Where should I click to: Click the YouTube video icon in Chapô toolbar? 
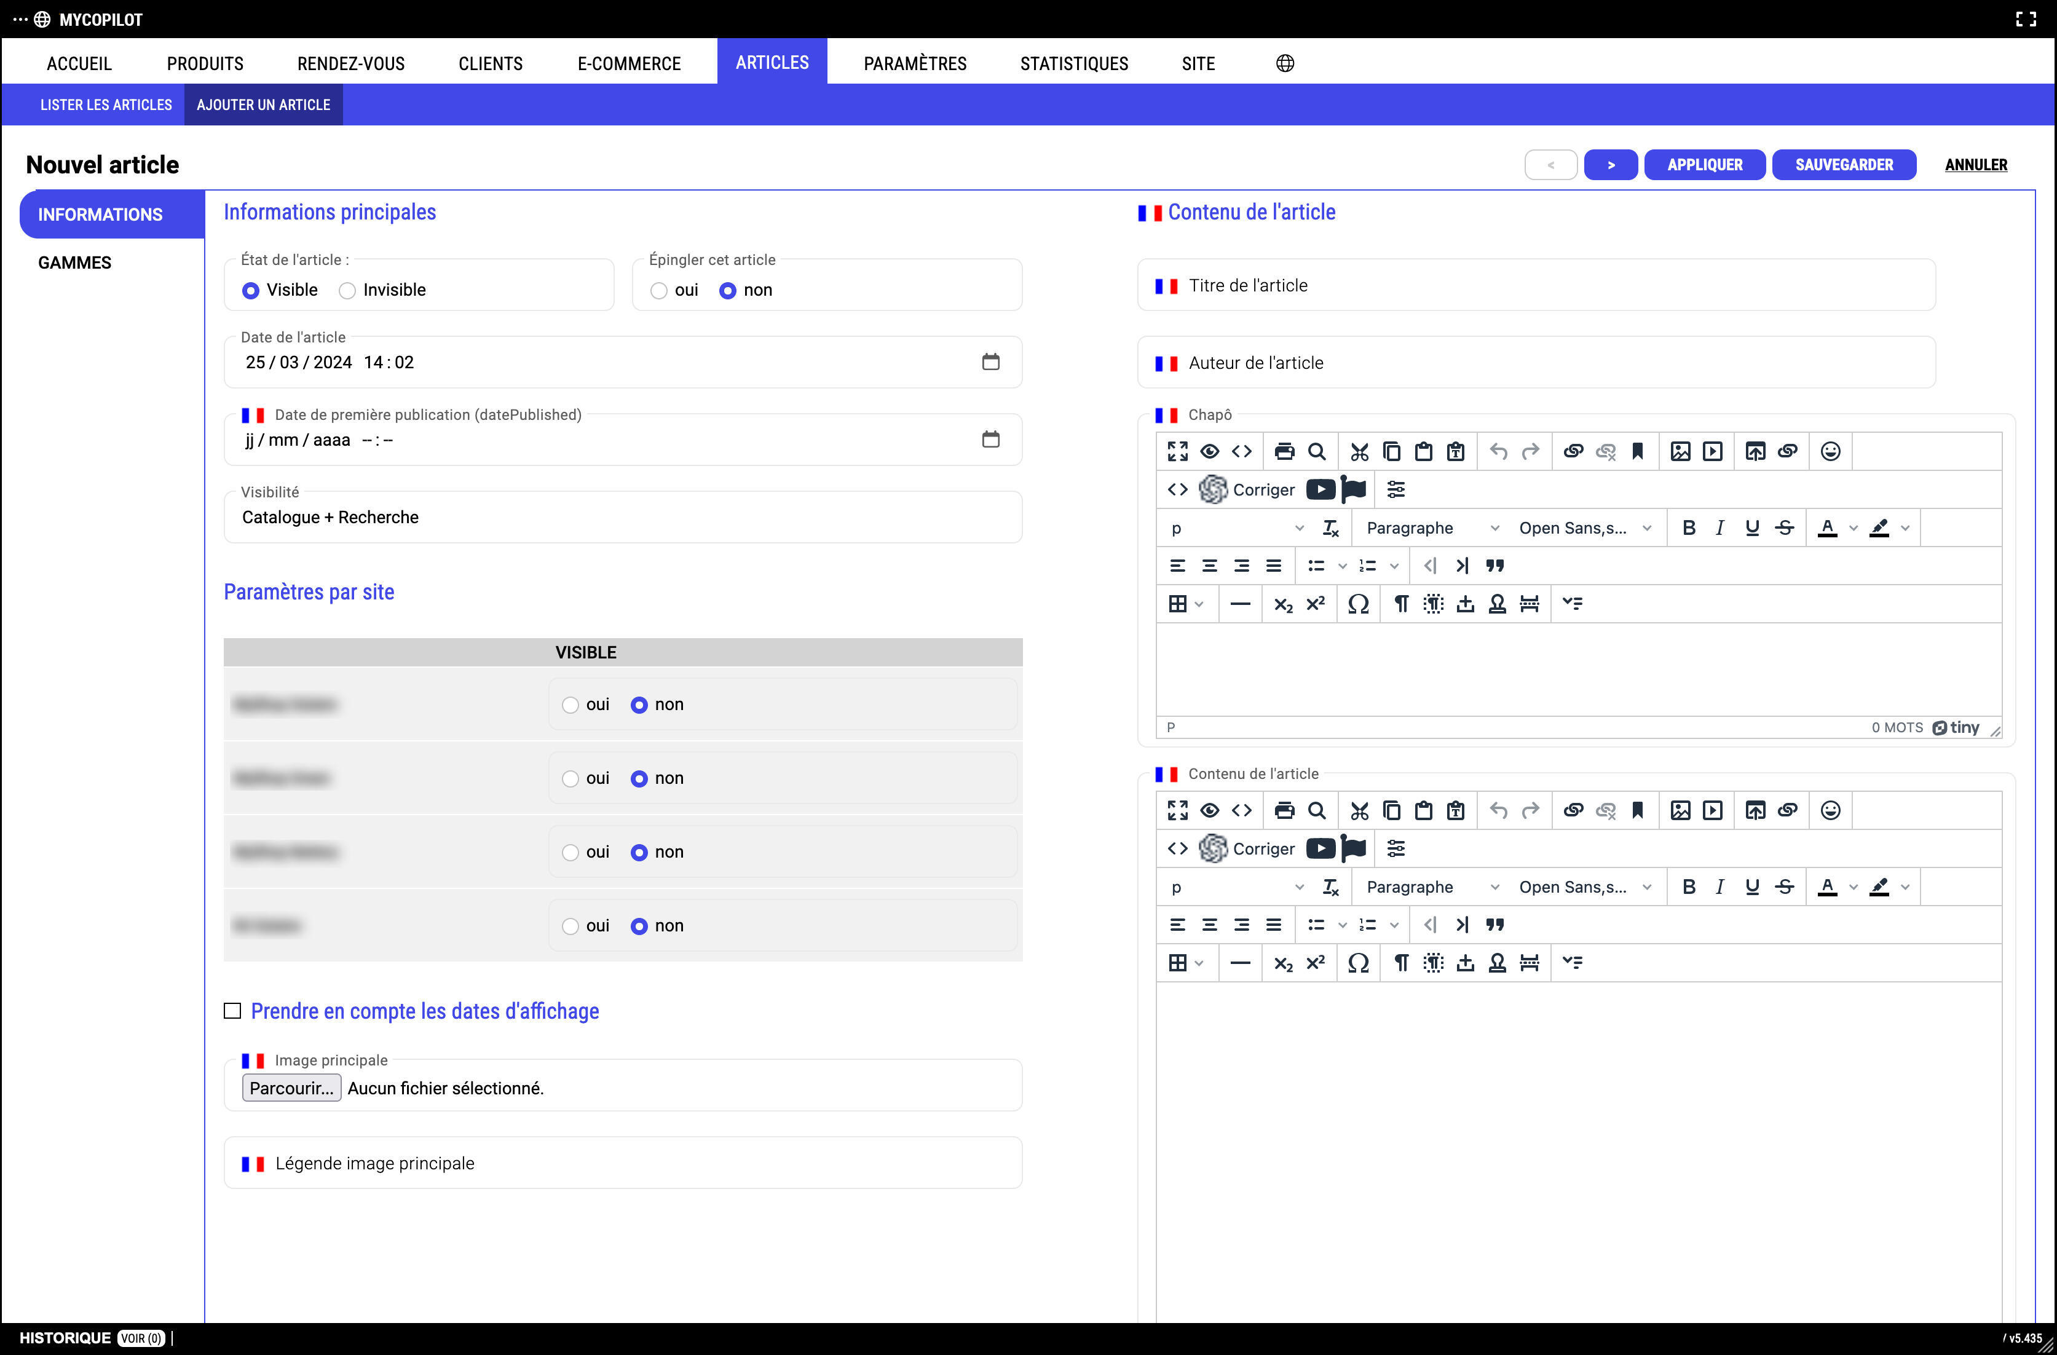[1320, 490]
